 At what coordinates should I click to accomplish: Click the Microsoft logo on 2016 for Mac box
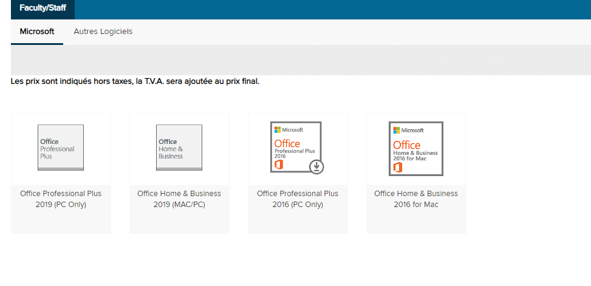click(408, 130)
